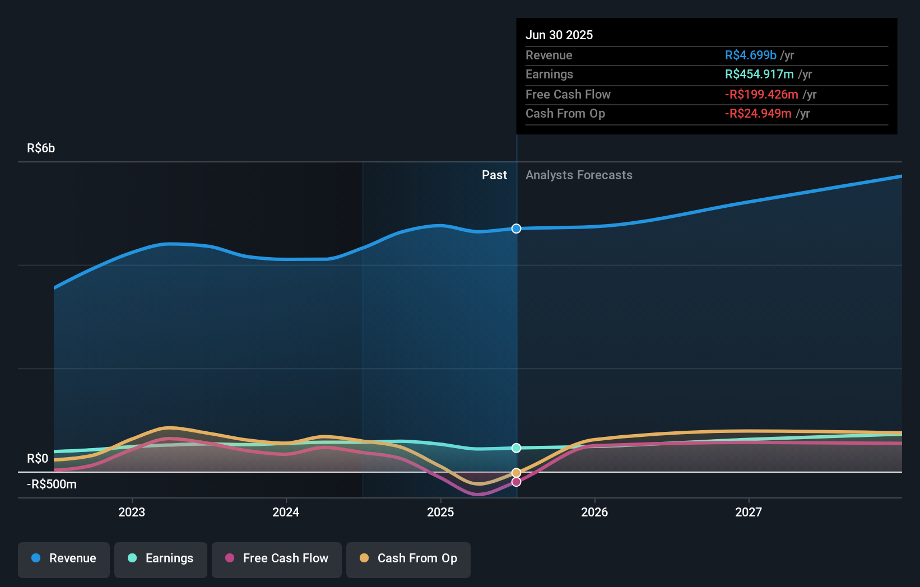Click the pink Free Cash Flow legend dot
920x587 pixels.
pos(230,558)
